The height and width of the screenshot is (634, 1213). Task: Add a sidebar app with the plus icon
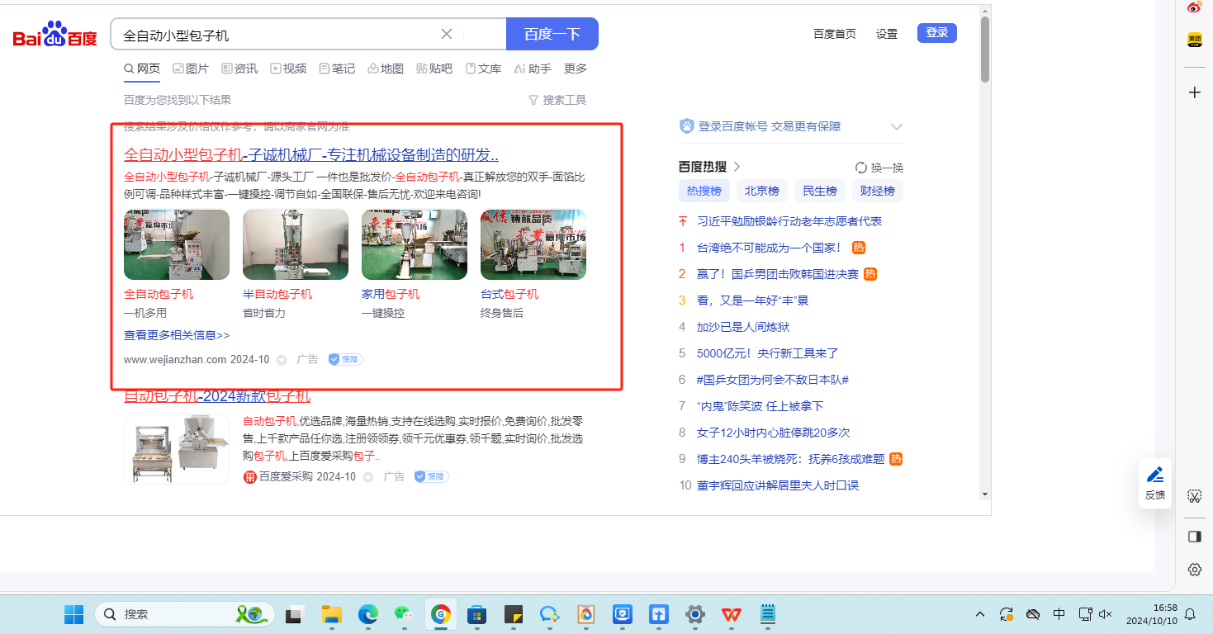click(1194, 92)
